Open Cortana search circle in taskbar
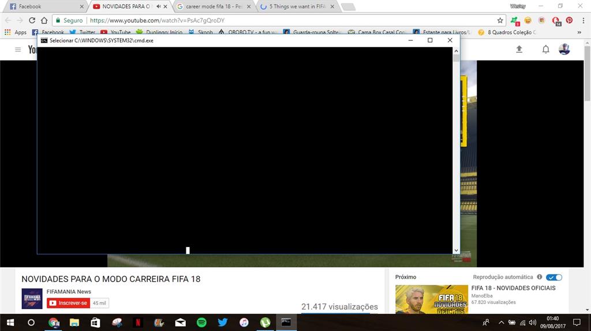This screenshot has height=331, width=591. tap(31, 322)
